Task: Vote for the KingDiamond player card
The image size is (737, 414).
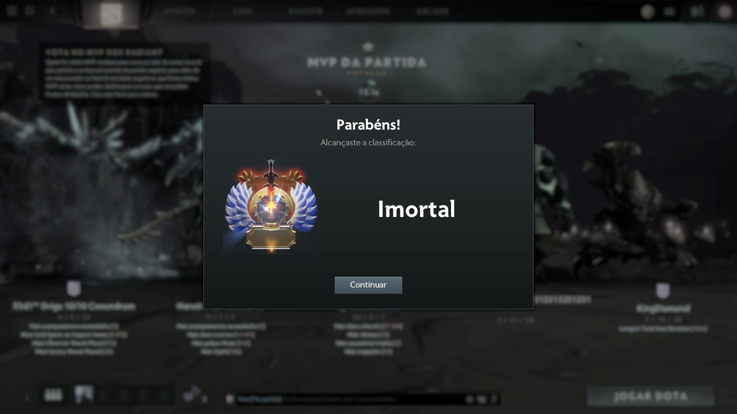Action: (x=663, y=308)
